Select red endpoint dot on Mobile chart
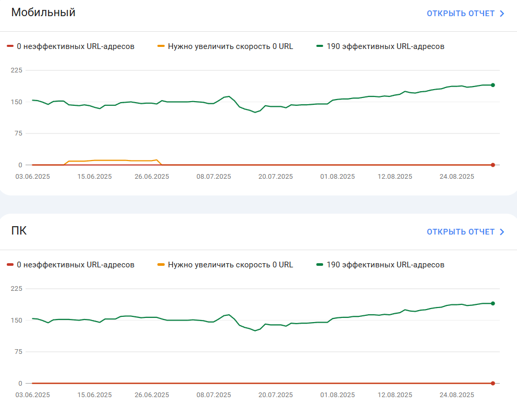This screenshot has height=406, width=517. point(493,165)
